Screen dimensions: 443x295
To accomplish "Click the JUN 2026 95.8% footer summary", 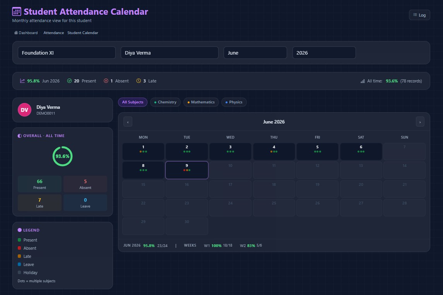I will point(145,245).
